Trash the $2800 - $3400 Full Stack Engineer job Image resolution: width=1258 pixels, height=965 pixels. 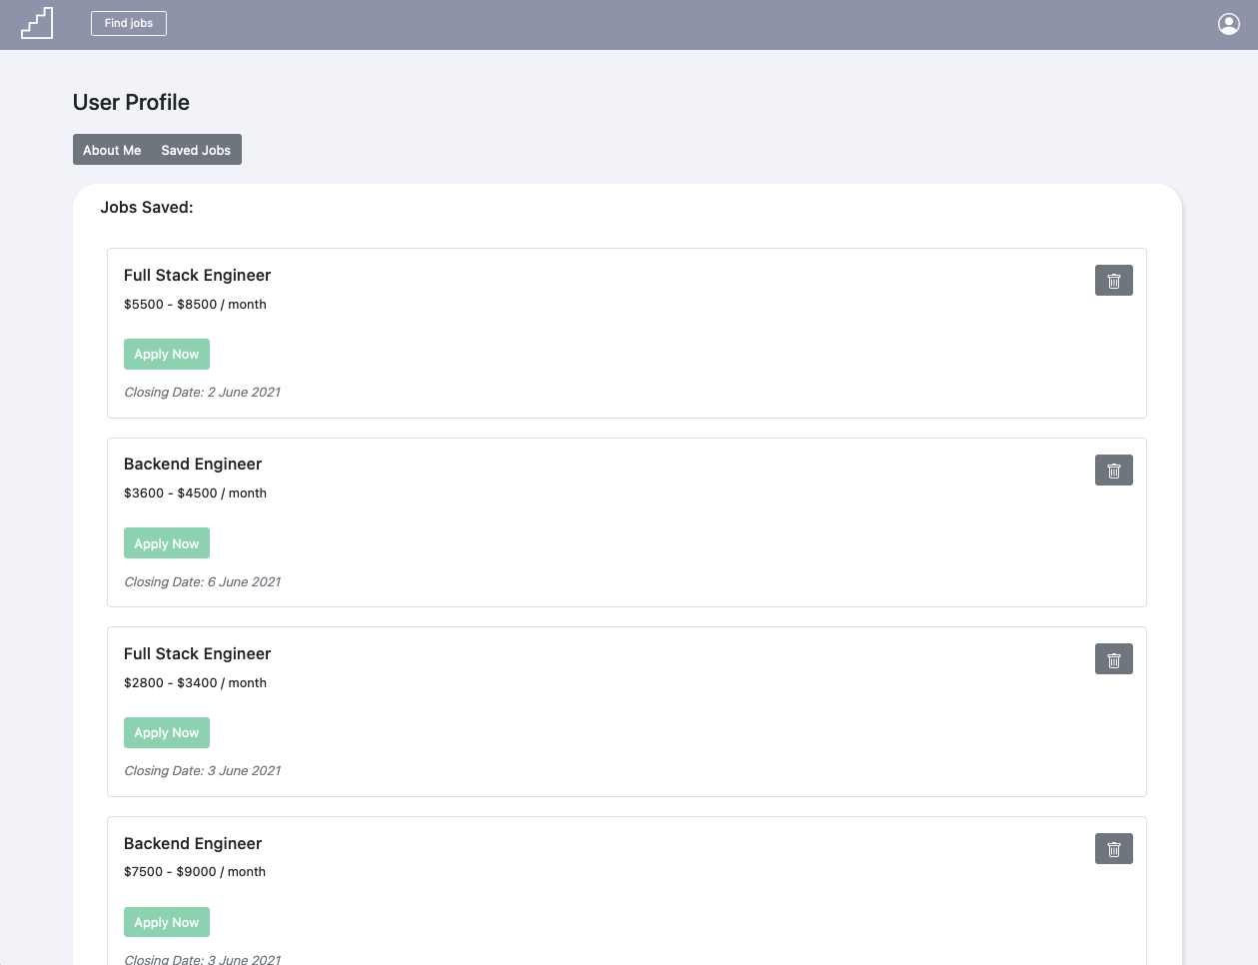click(1114, 659)
